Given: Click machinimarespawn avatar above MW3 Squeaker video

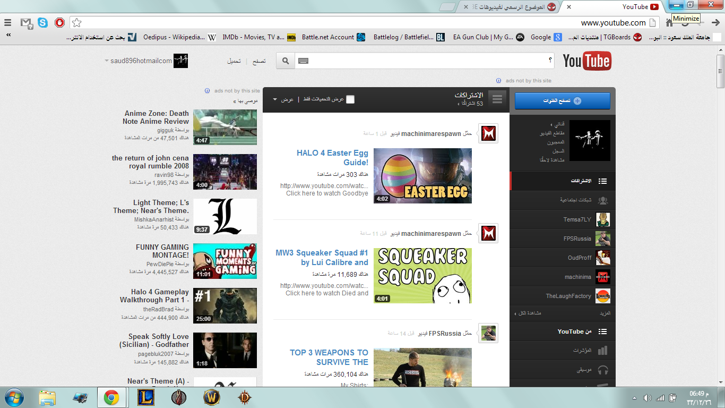Looking at the screenshot, I should pyautogui.click(x=488, y=233).
